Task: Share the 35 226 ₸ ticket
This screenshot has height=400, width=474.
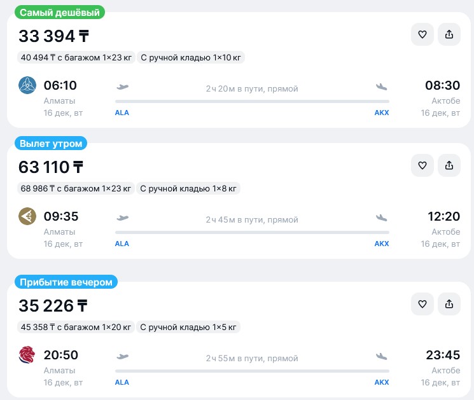Action: pos(449,304)
